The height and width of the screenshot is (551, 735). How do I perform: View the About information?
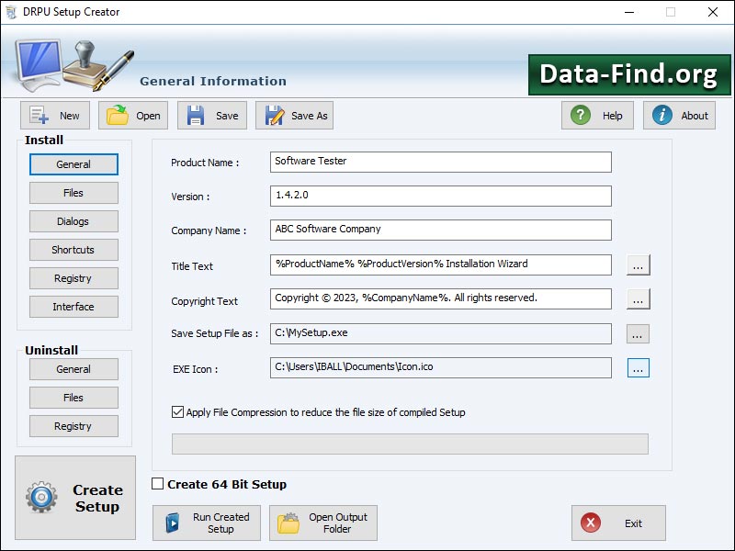click(679, 115)
